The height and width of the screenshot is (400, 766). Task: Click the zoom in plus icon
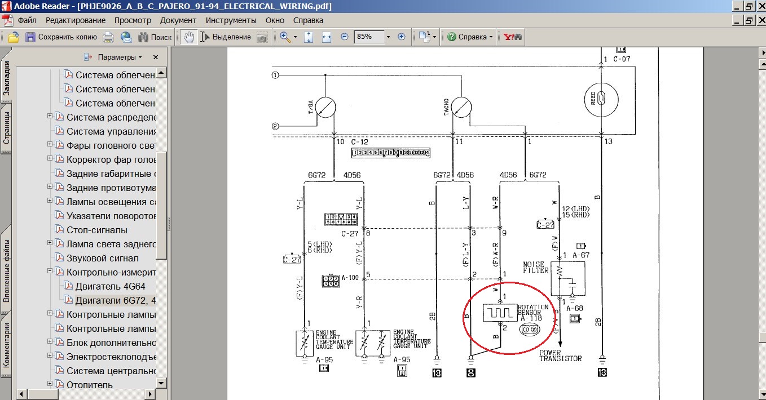(402, 37)
